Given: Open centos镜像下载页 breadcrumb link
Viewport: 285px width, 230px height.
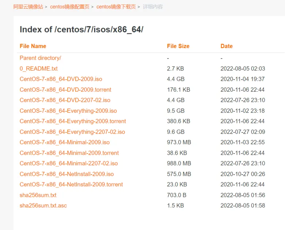Looking at the screenshot, I should point(116,7).
